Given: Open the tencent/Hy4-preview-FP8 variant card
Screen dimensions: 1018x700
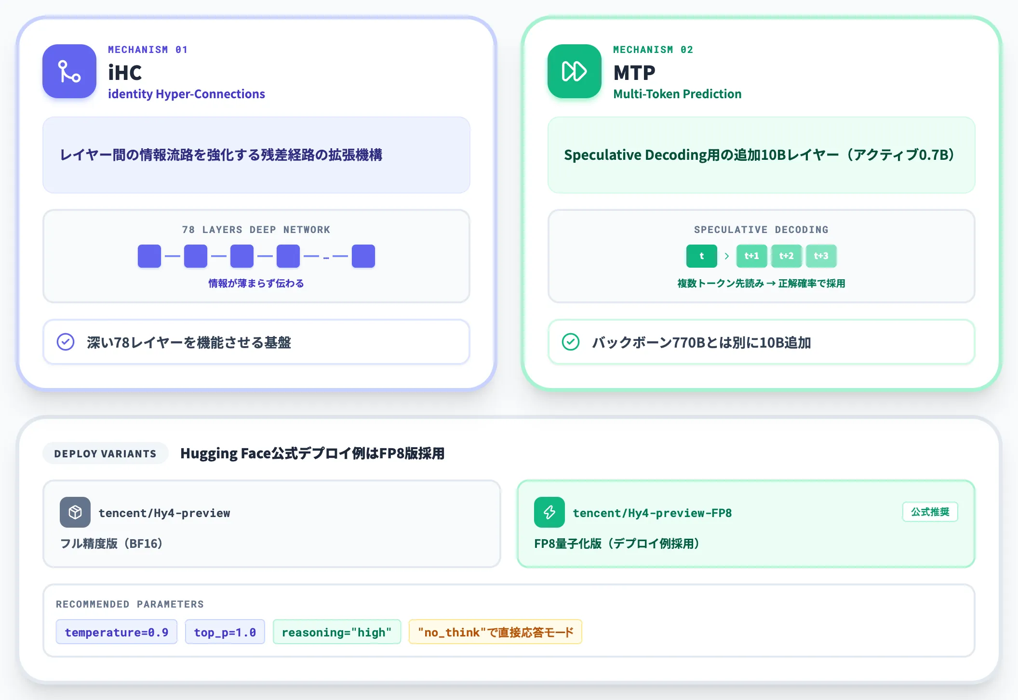Looking at the screenshot, I should tap(746, 524).
